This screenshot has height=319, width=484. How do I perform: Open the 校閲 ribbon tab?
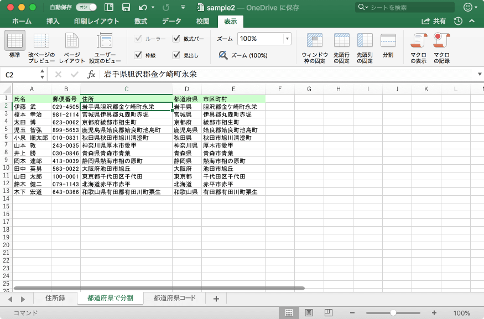[203, 21]
